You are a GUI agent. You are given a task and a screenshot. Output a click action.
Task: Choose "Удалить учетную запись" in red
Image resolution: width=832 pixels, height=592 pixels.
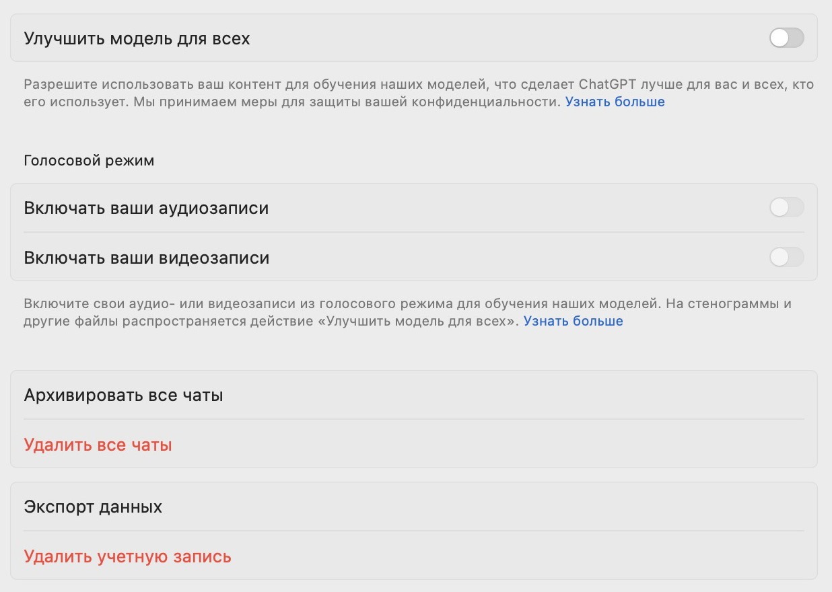(x=127, y=556)
